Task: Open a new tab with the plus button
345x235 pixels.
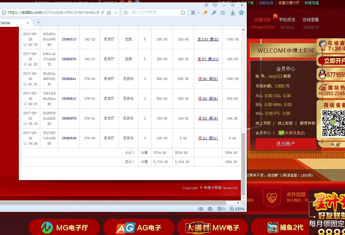Action: pos(38,22)
